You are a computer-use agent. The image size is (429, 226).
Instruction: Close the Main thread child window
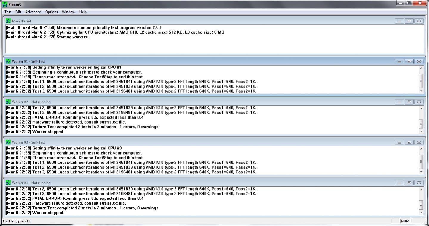pyautogui.click(x=419, y=21)
